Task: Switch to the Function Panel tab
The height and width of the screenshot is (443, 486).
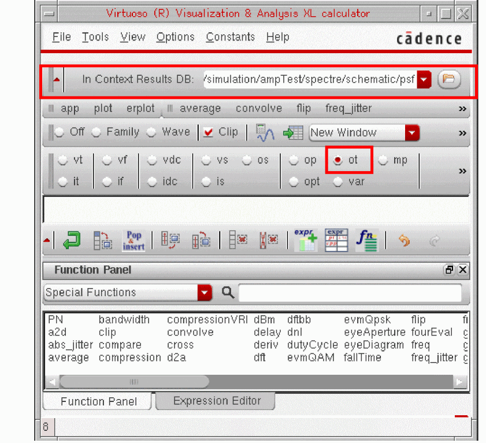Action: [x=98, y=401]
